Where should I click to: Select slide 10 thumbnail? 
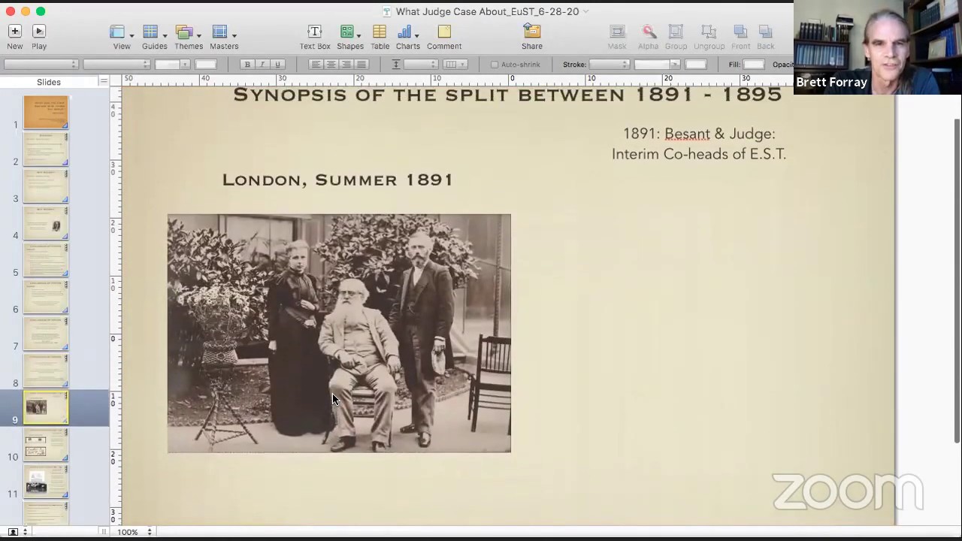(46, 445)
